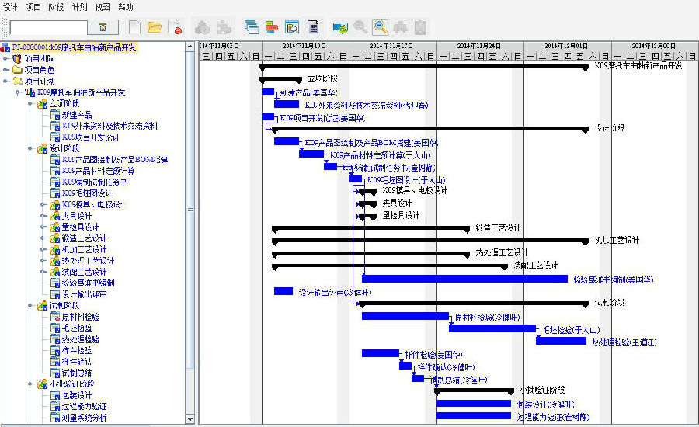Viewport: 699px width, 427px height.
Task: Select 设计输出评审 in the tree
Action: point(84,294)
